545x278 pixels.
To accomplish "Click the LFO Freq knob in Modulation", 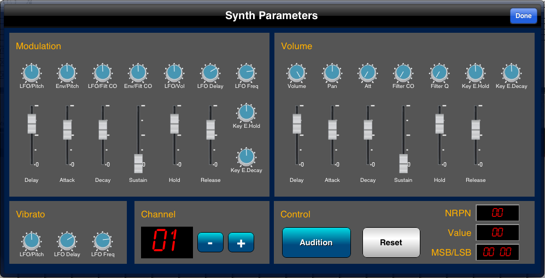I will [246, 72].
